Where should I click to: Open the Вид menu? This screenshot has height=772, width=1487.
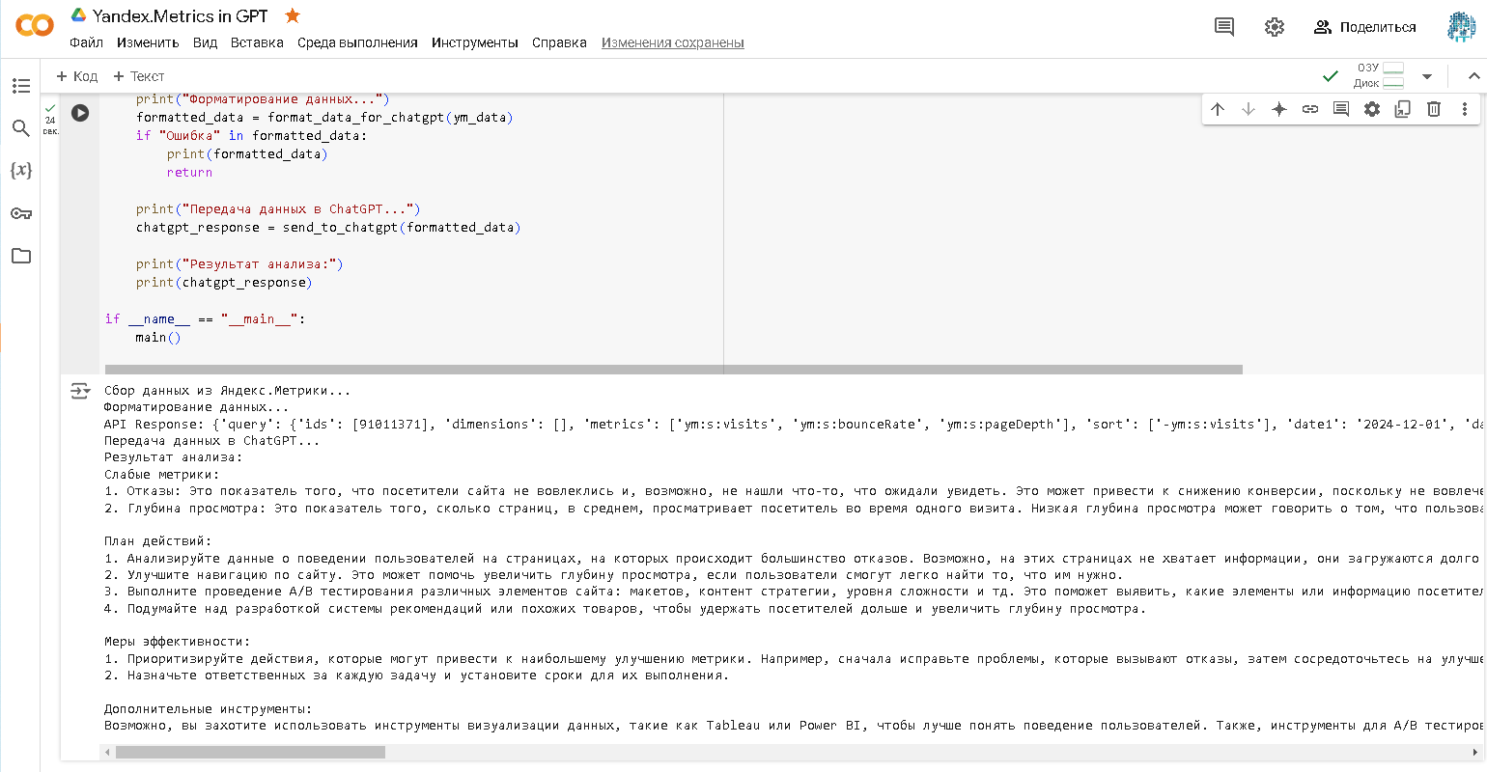pos(205,42)
